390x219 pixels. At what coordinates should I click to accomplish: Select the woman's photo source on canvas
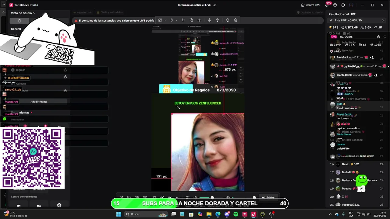pos(208,152)
